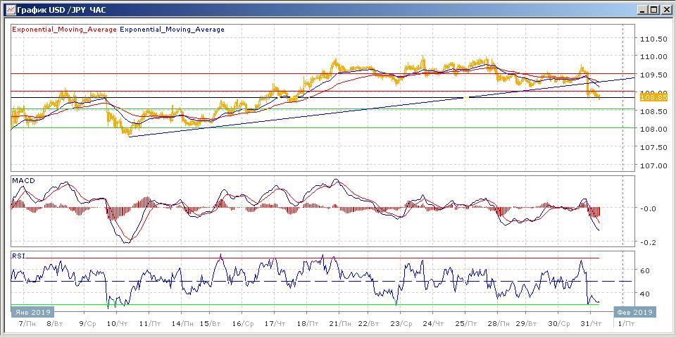The image size is (676, 338).
Task: Click the 15/Вт date label
Action: tap(211, 324)
